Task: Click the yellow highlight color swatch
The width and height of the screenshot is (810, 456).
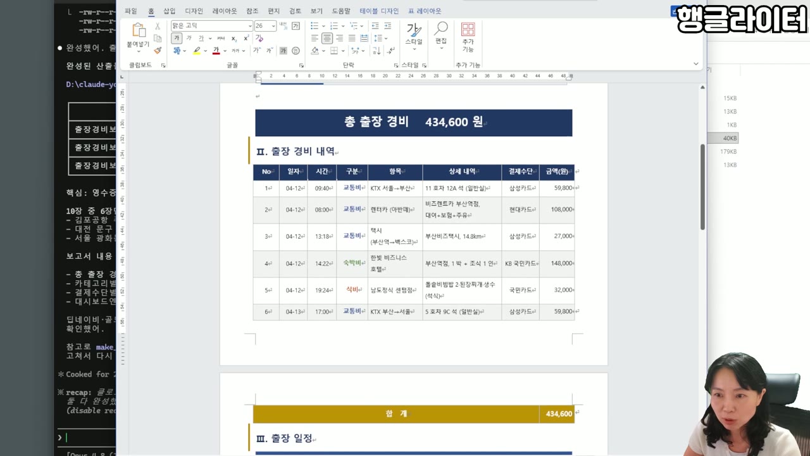Action: (197, 54)
